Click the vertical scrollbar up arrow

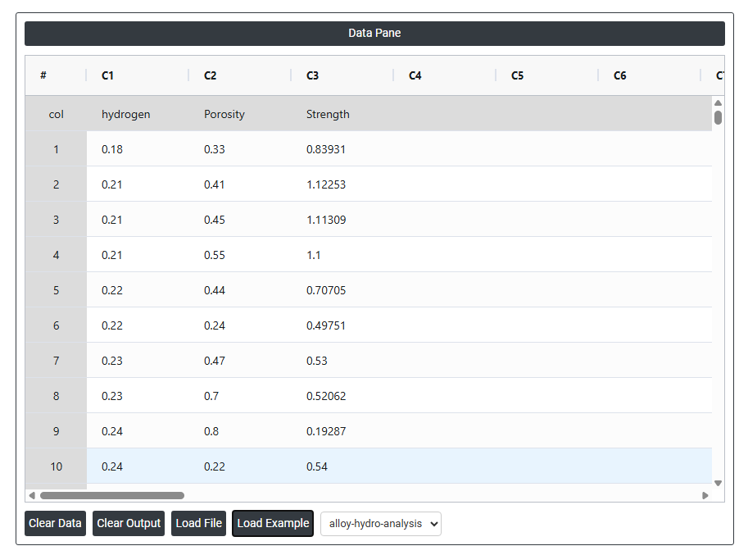point(718,103)
